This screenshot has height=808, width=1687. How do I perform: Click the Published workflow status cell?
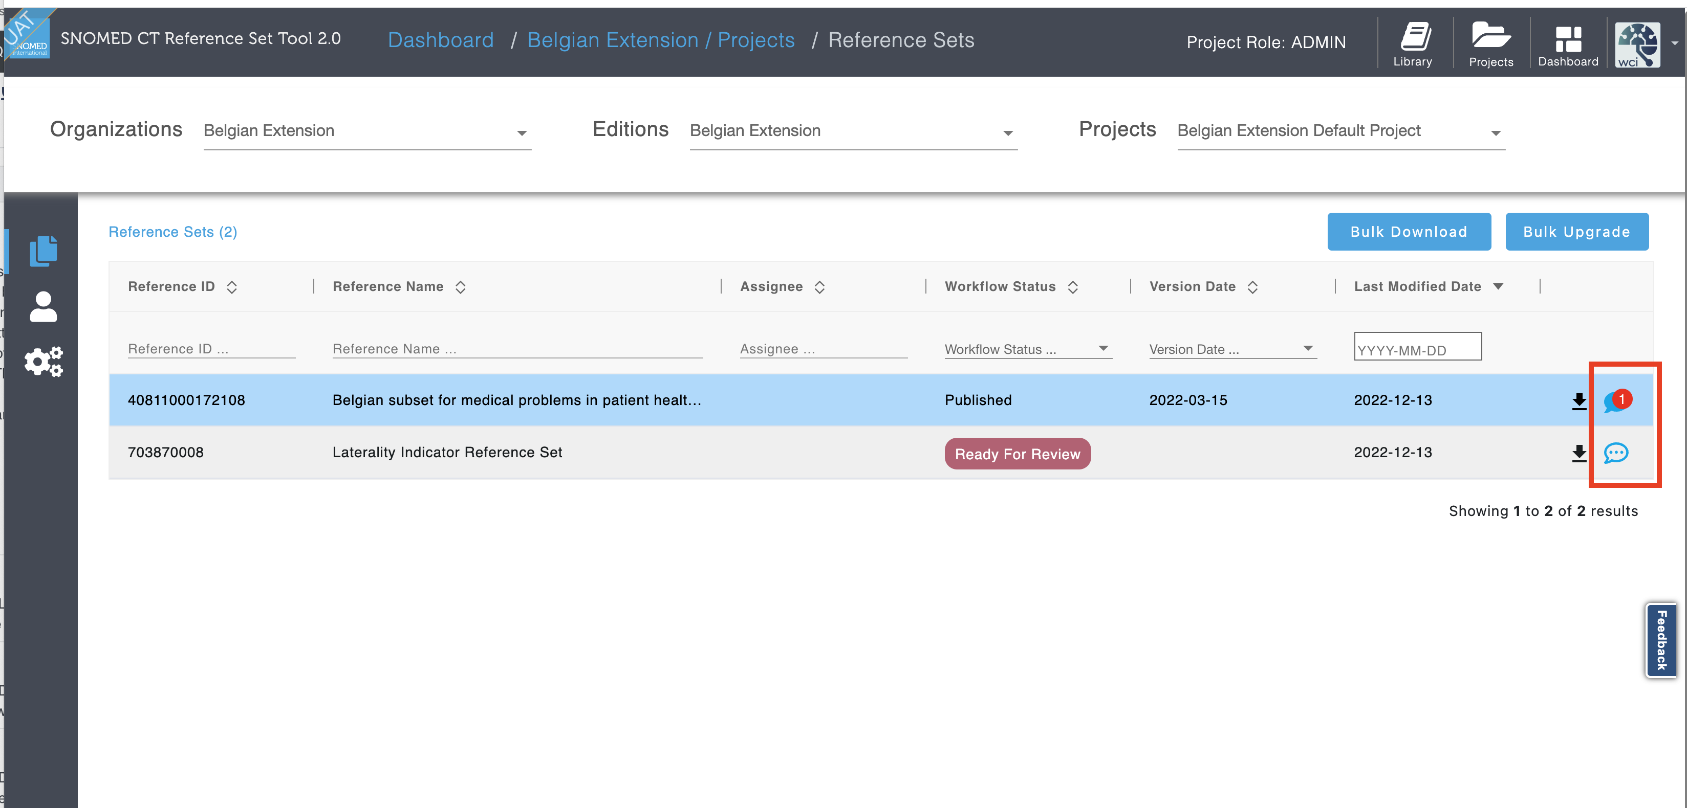coord(979,400)
